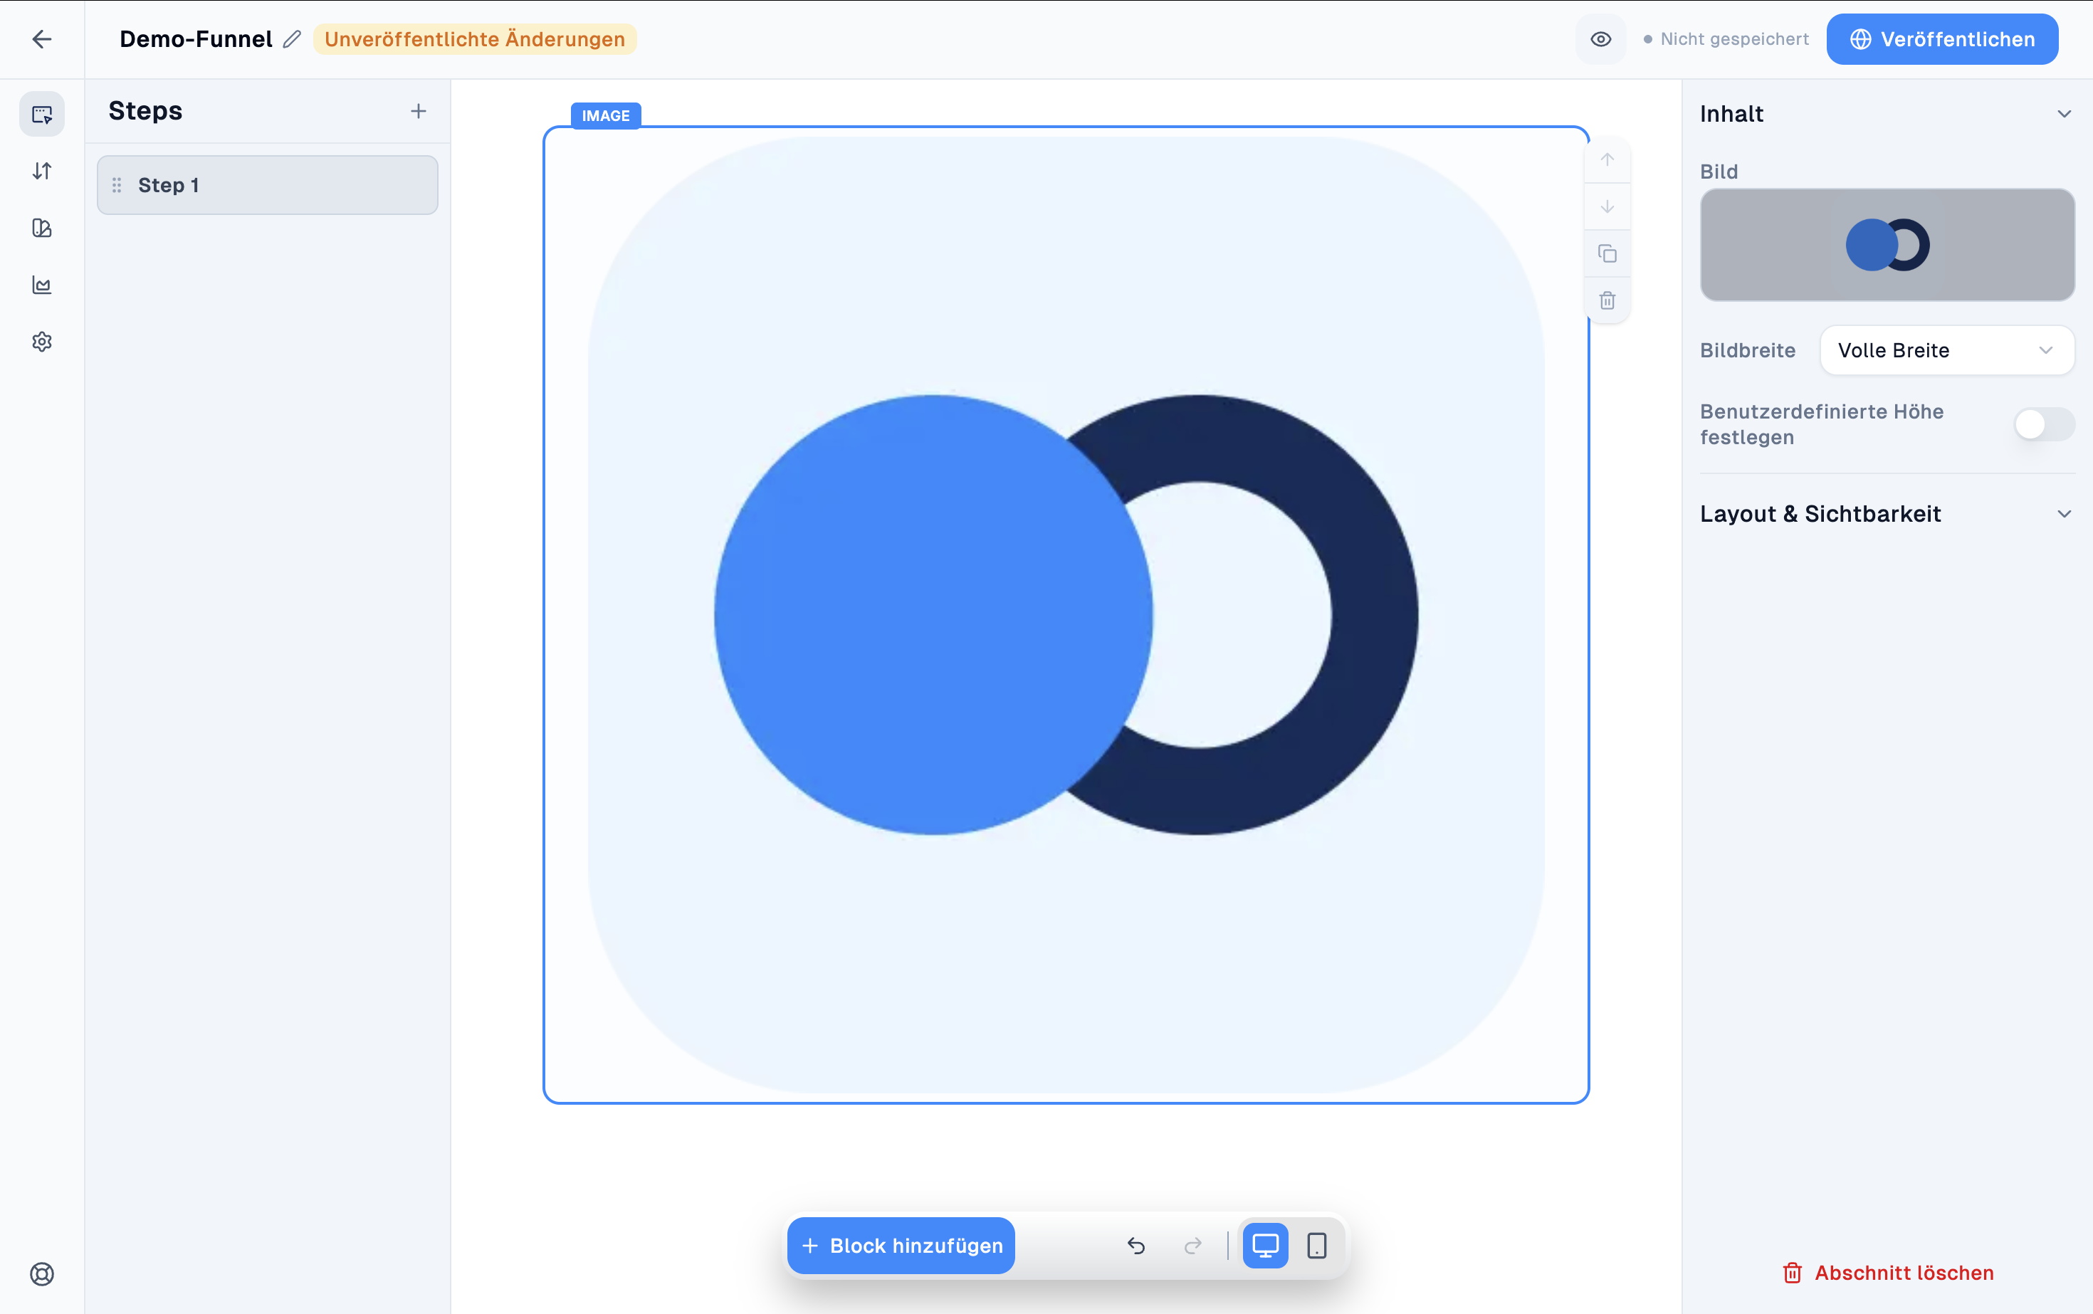Screen dimensions: 2093x1314
Task: Open the Bildbreite dropdown
Action: (x=1947, y=350)
